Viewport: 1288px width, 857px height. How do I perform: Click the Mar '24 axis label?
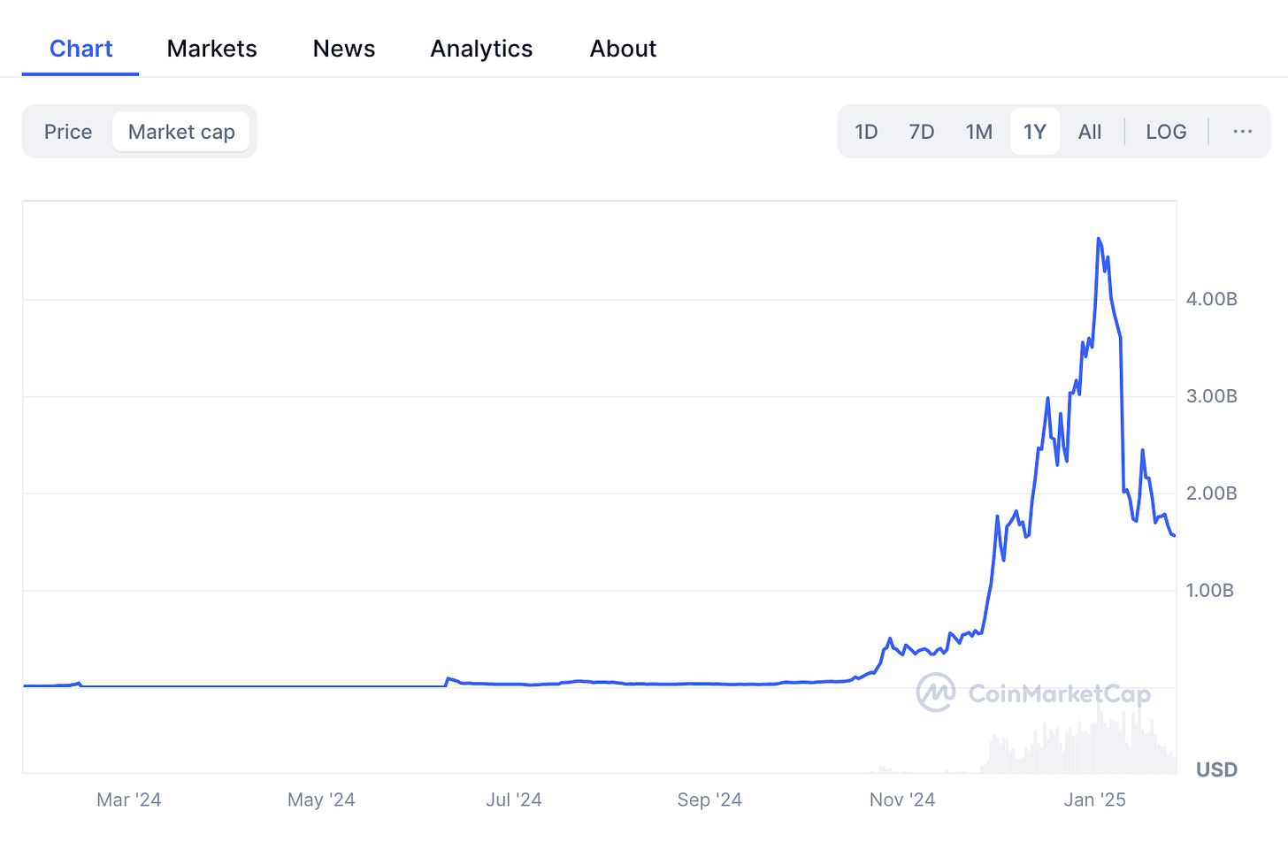tap(129, 800)
